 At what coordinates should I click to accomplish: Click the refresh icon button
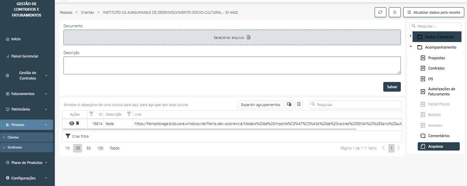tap(380, 12)
